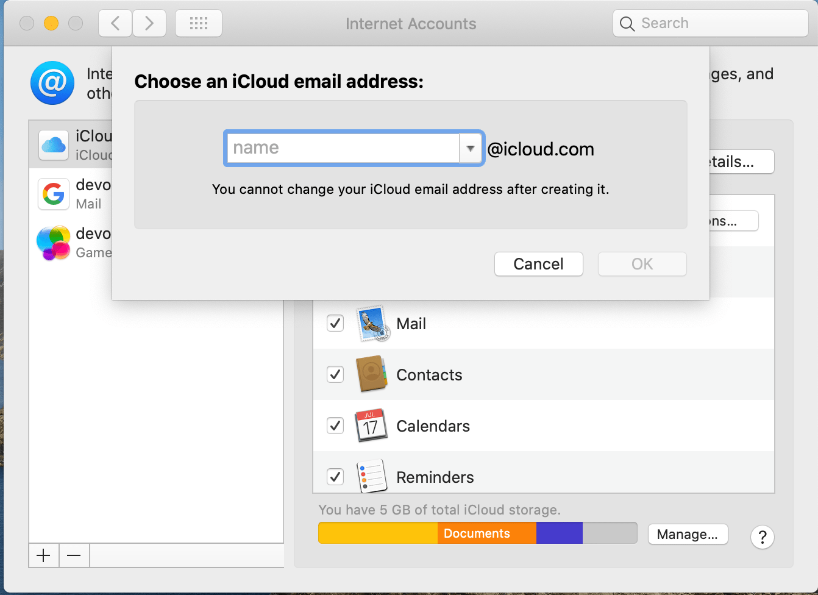The height and width of the screenshot is (595, 818).
Task: Click the magnifying glass search icon
Action: pos(627,24)
